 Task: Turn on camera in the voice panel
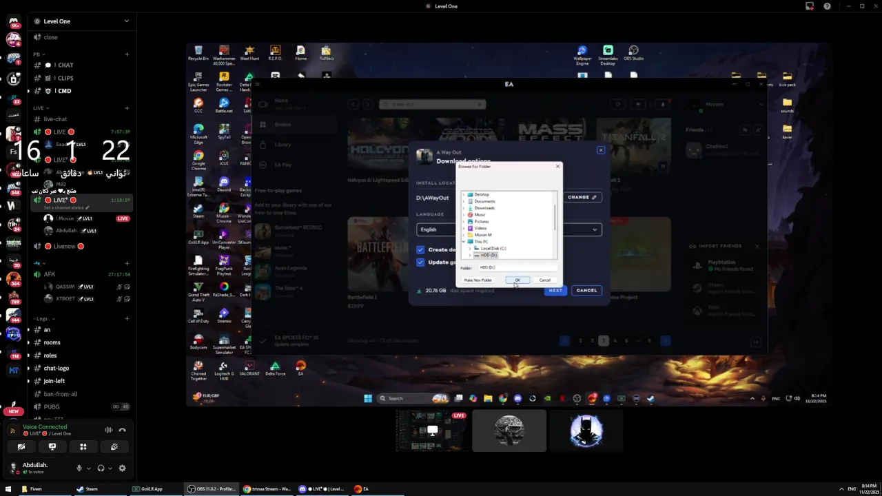click(x=21, y=446)
